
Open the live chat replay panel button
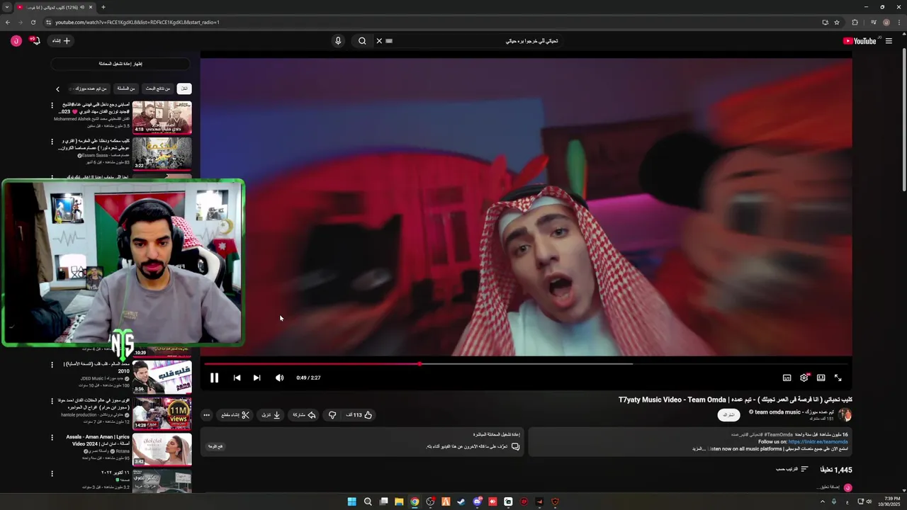coord(215,446)
